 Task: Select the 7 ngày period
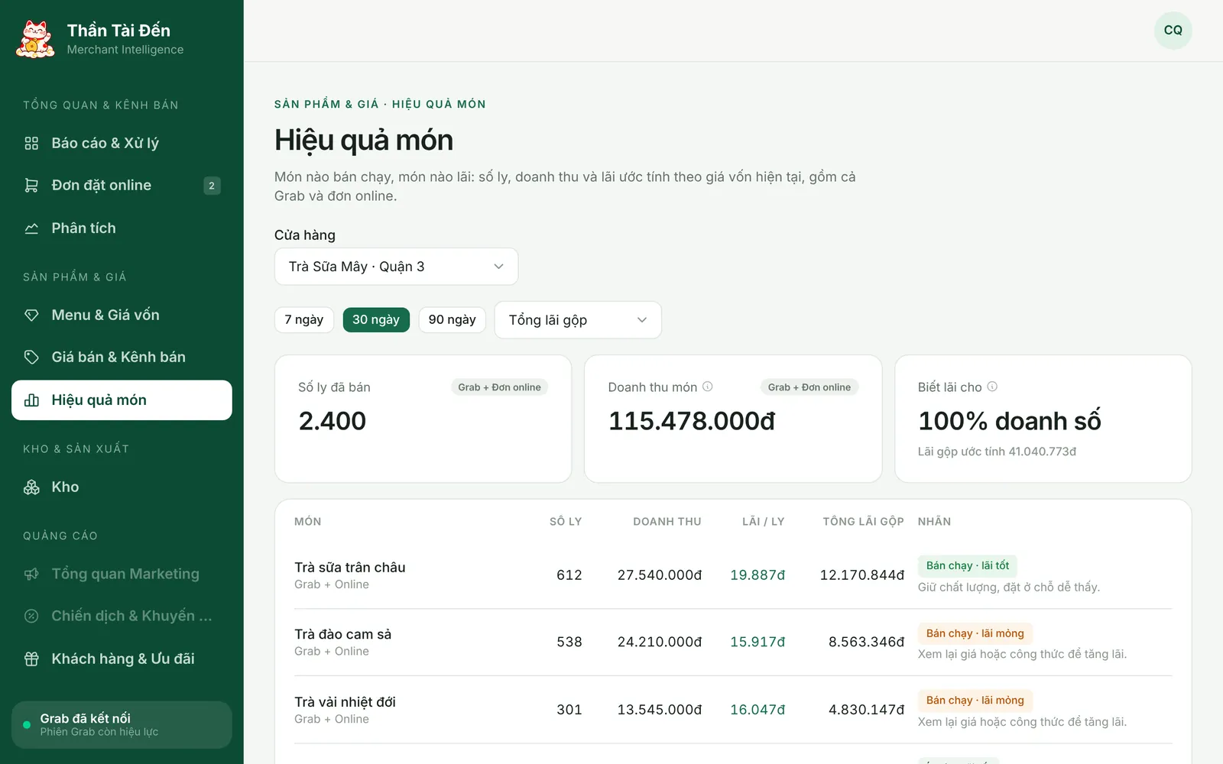[303, 320]
